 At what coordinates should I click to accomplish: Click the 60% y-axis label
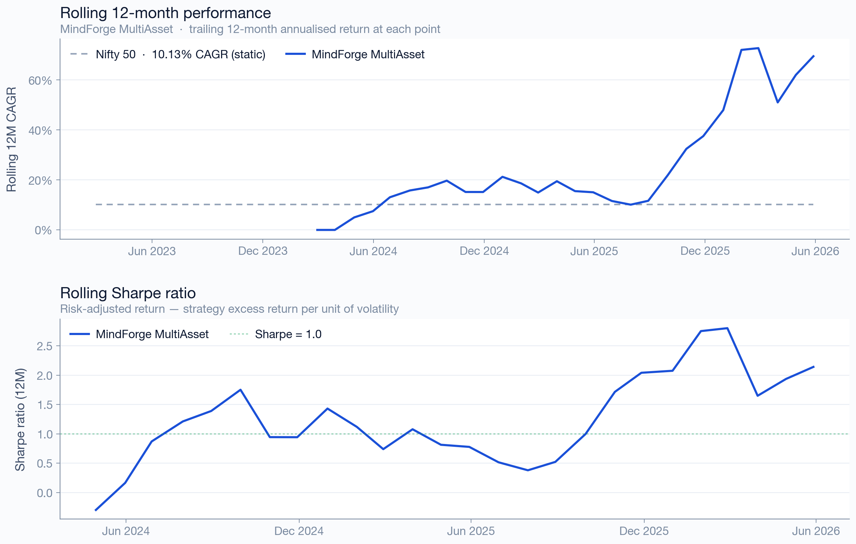click(x=40, y=81)
